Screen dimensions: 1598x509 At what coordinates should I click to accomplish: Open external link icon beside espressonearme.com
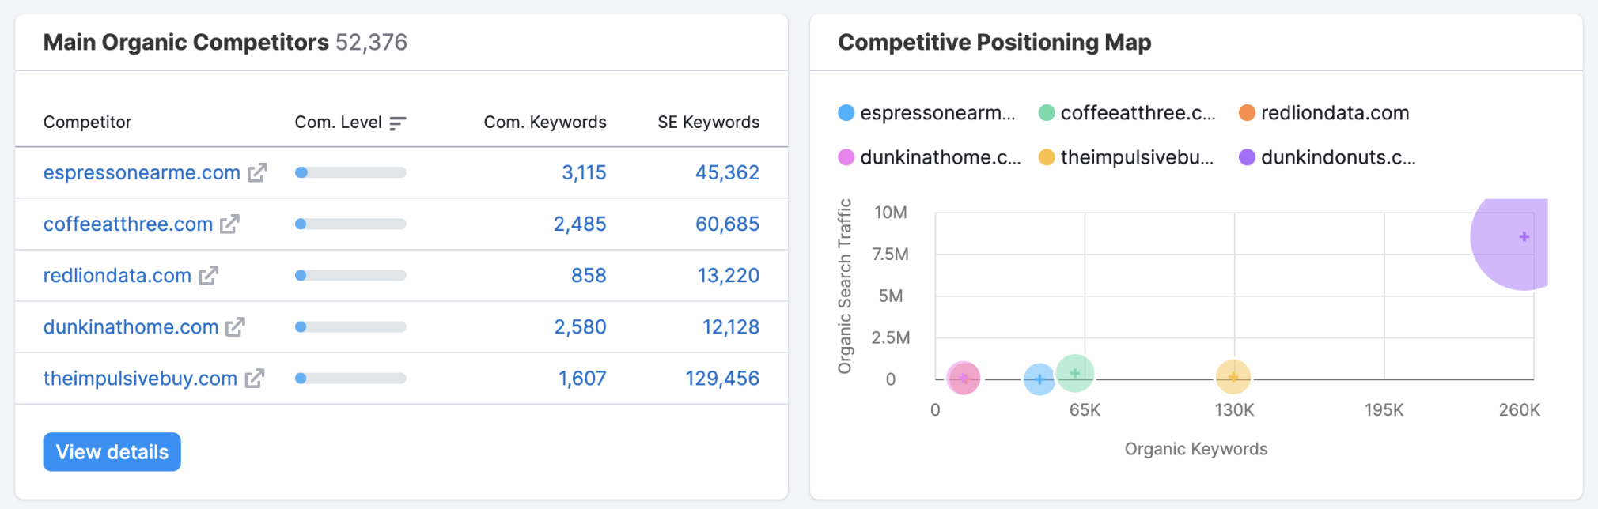coord(257,172)
